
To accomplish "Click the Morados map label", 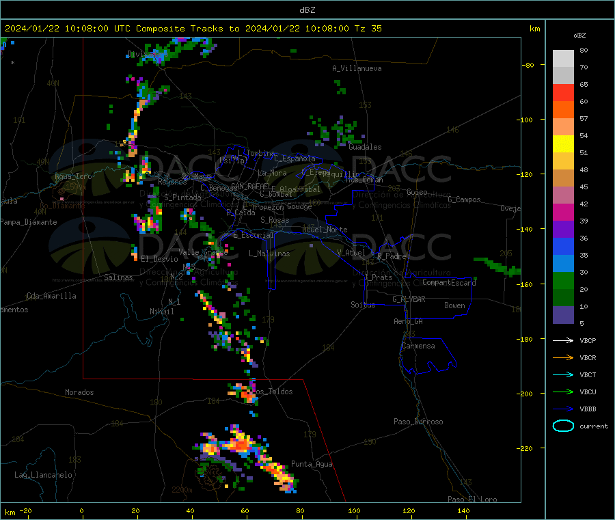I will point(79,392).
